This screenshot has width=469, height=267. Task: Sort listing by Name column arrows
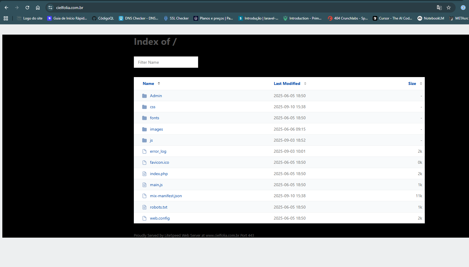(x=159, y=83)
